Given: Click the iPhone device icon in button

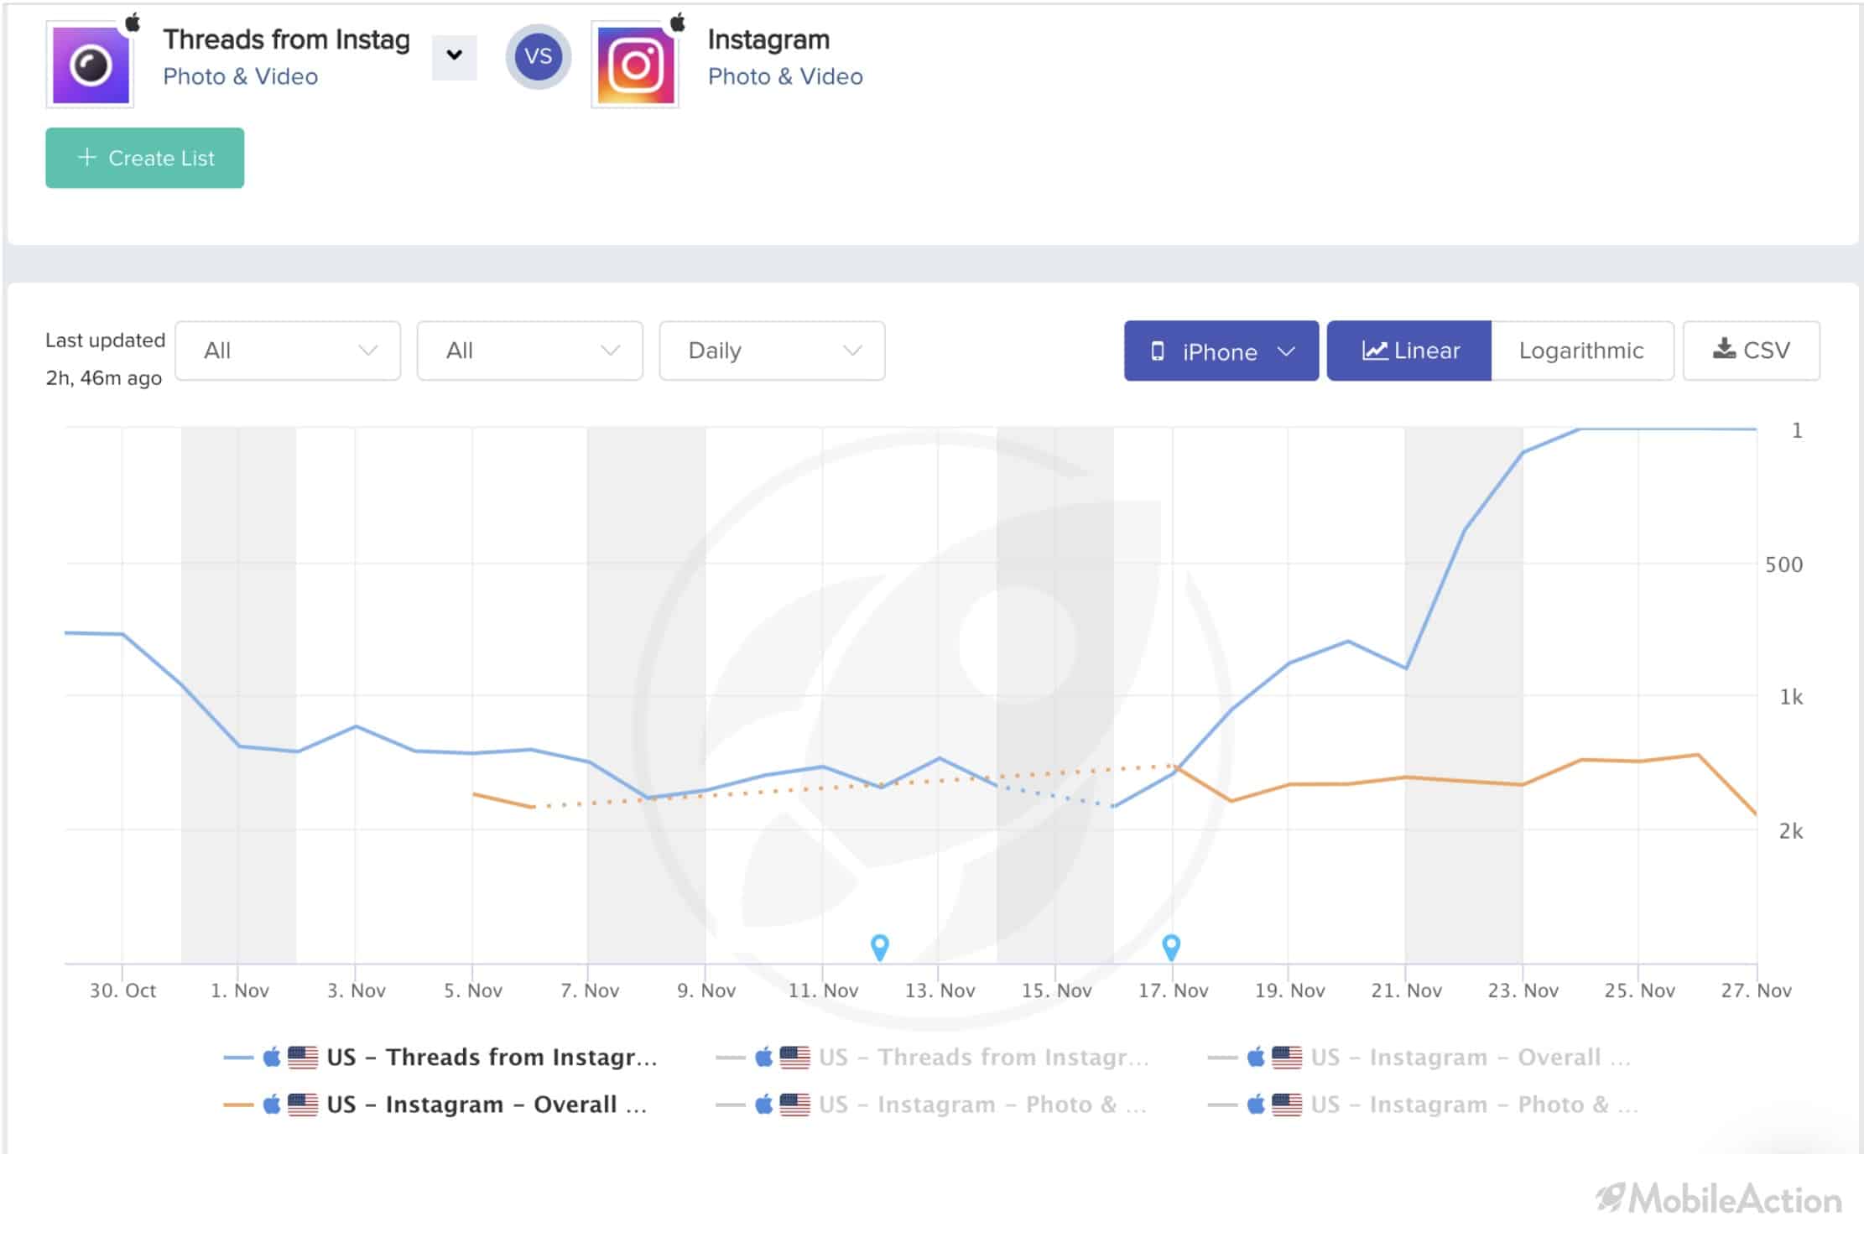Looking at the screenshot, I should [x=1158, y=351].
